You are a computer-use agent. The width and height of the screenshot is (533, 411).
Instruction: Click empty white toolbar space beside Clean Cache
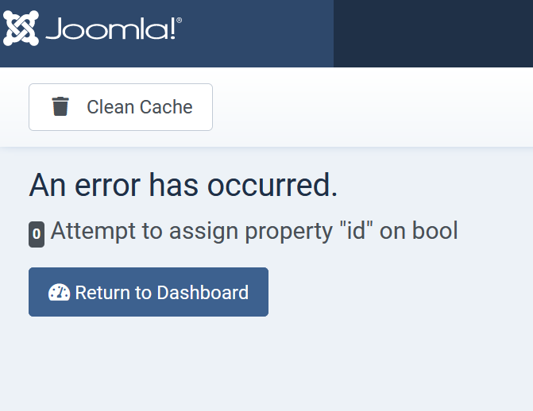[x=373, y=107]
